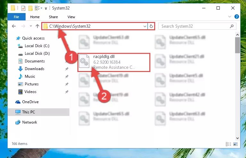Click the Back navigation arrow
Image resolution: width=246 pixels, height=158 pixels.
click(x=14, y=26)
